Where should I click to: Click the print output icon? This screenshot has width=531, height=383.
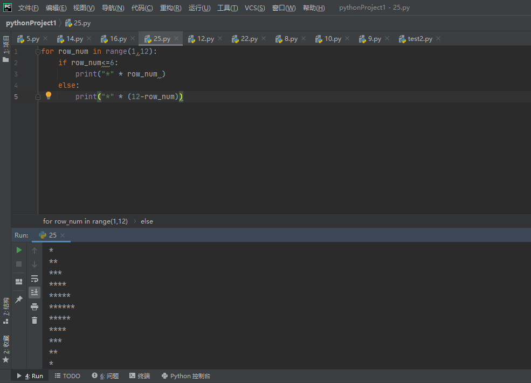pyautogui.click(x=35, y=307)
